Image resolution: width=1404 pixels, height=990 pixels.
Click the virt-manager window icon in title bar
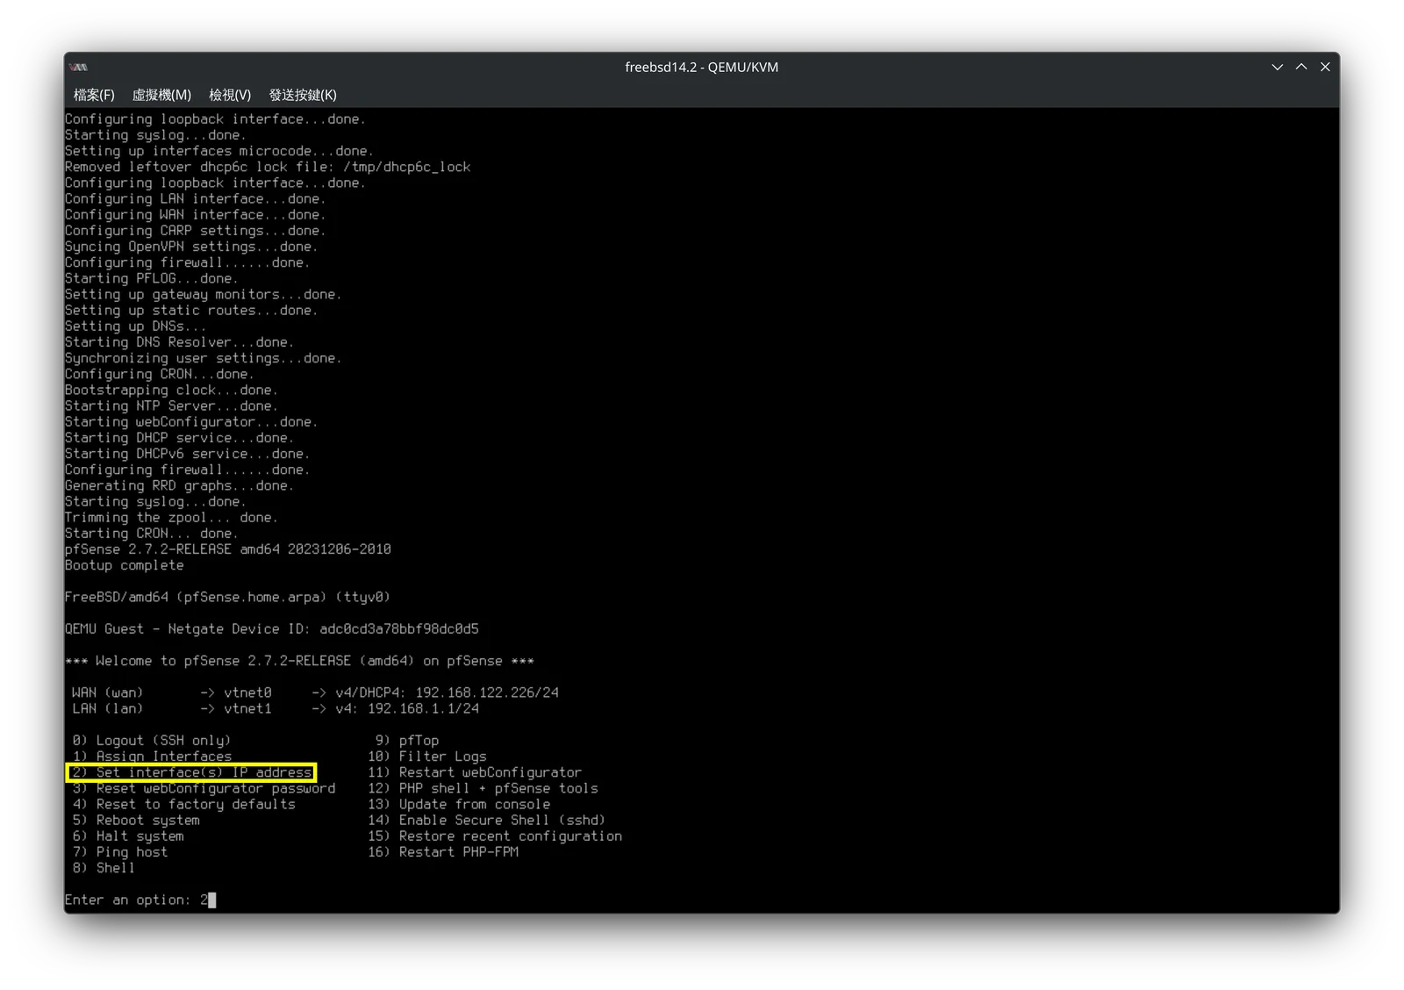79,67
